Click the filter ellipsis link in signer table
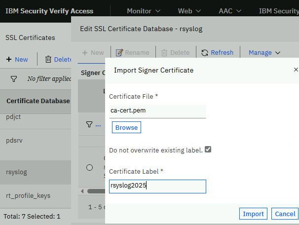This screenshot has width=299, height=225. 98,125
